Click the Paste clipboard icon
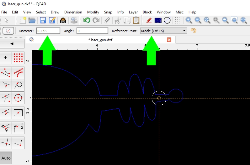The width and height of the screenshot is (250, 165). pyautogui.click(x=136, y=20)
